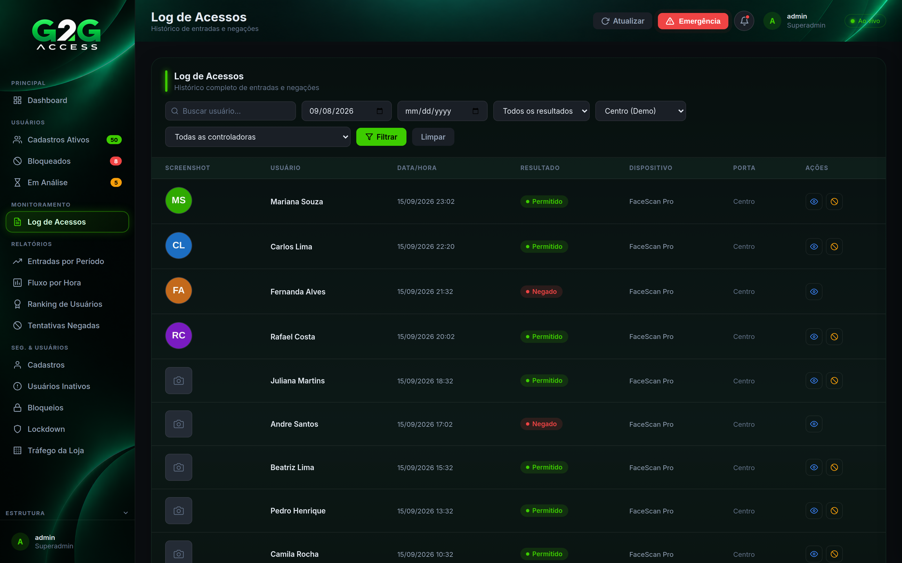This screenshot has height=563, width=902.
Task: Open the 'Todos os resultados' dropdown
Action: click(541, 111)
